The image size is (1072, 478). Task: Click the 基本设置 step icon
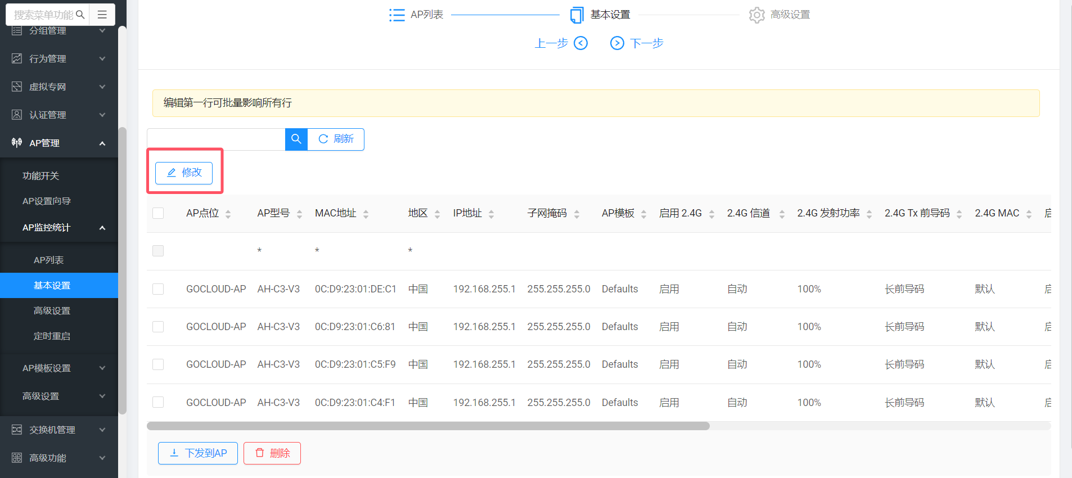click(577, 15)
